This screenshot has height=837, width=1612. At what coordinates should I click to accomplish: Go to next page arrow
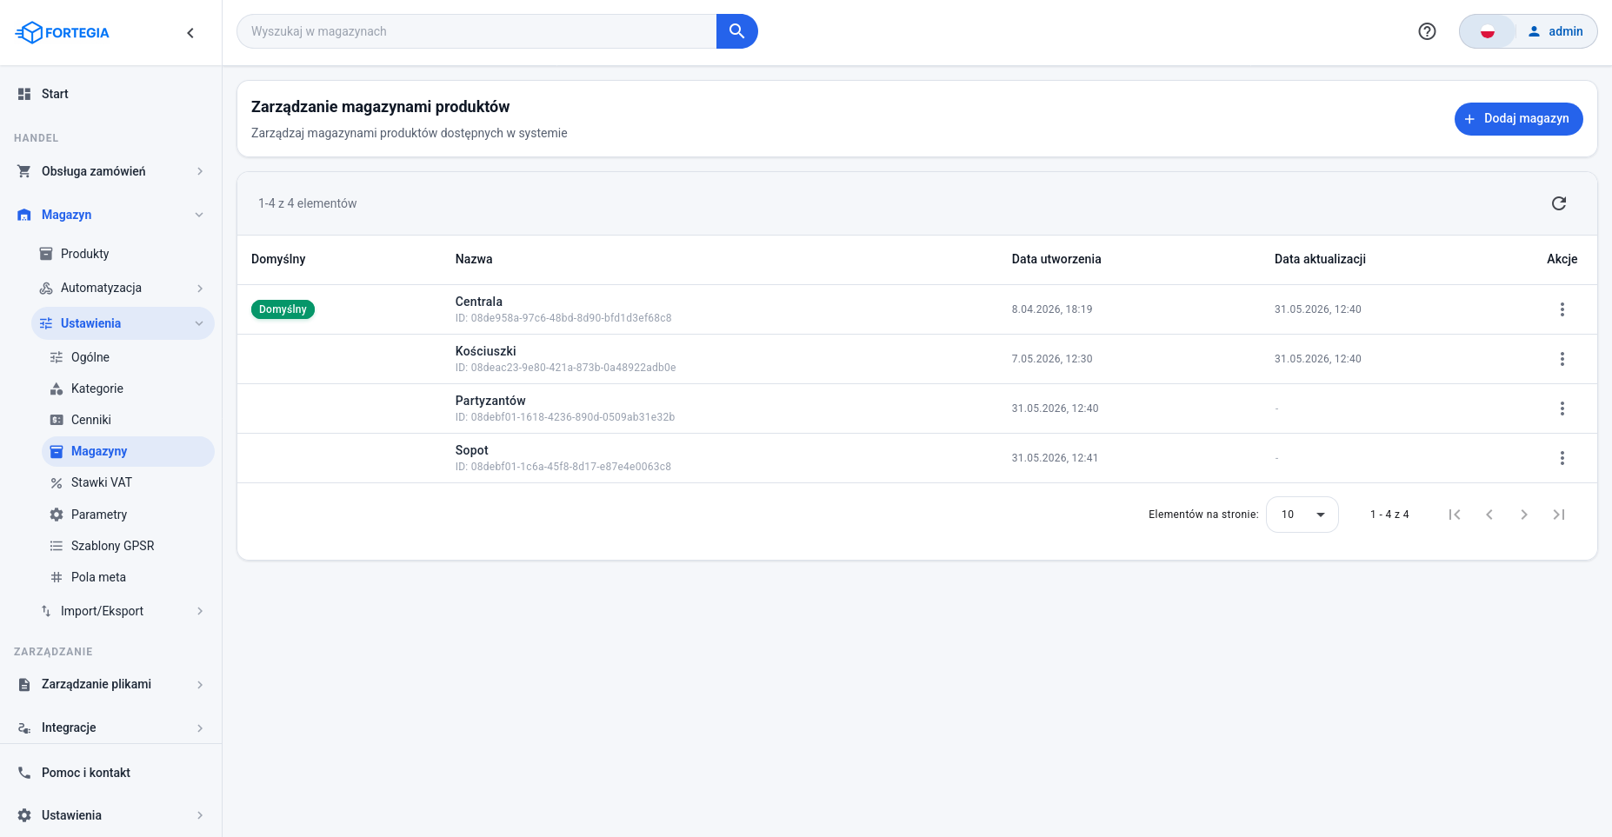pyautogui.click(x=1524, y=515)
